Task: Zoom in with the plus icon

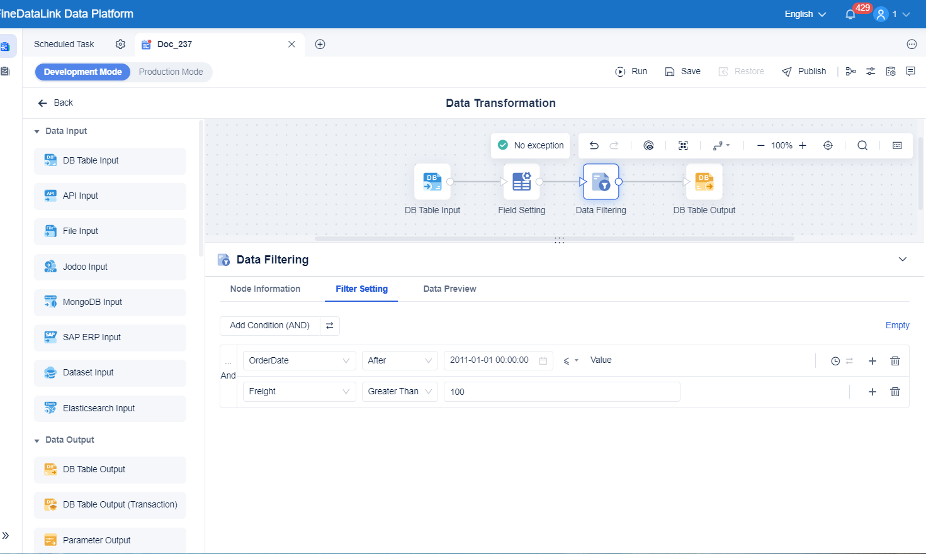Action: coord(803,145)
